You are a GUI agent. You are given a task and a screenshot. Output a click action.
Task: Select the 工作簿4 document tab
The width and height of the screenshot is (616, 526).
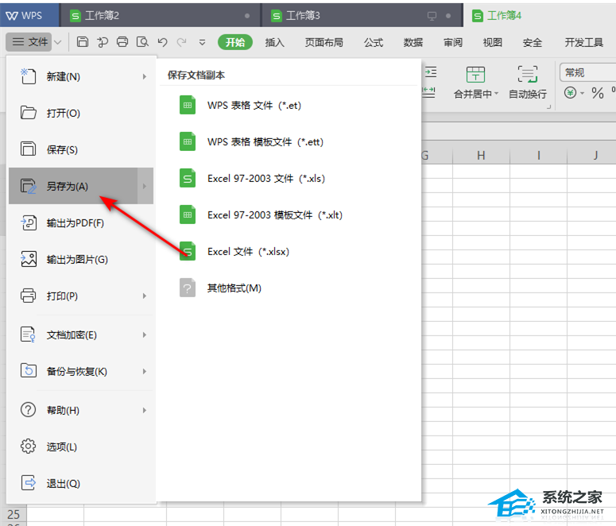540,16
